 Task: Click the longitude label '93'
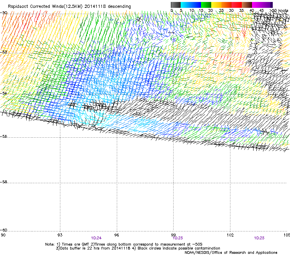click(60, 235)
